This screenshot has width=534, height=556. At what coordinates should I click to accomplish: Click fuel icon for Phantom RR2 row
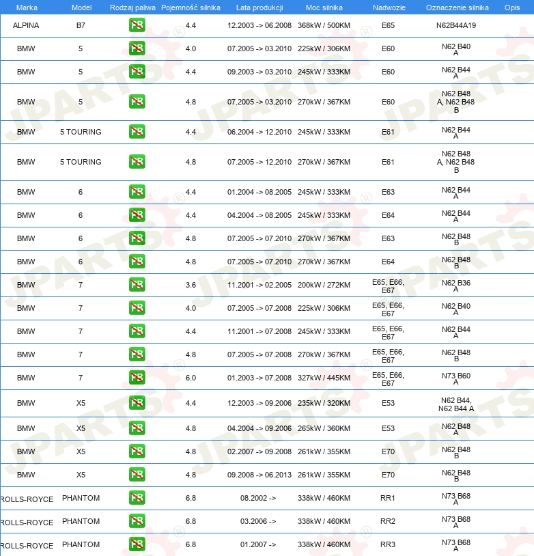click(x=137, y=521)
